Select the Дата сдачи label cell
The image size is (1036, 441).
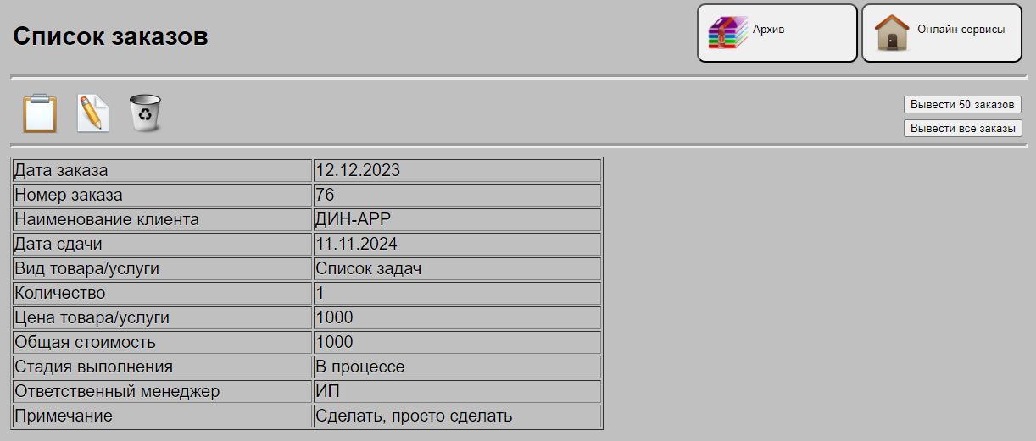[163, 244]
